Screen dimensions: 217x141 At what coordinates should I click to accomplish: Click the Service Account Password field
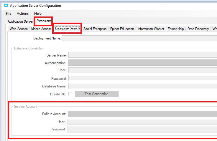click(x=142, y=130)
